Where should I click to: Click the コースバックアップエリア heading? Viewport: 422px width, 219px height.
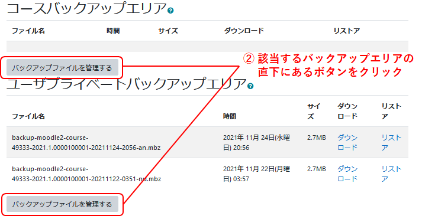pos(86,8)
